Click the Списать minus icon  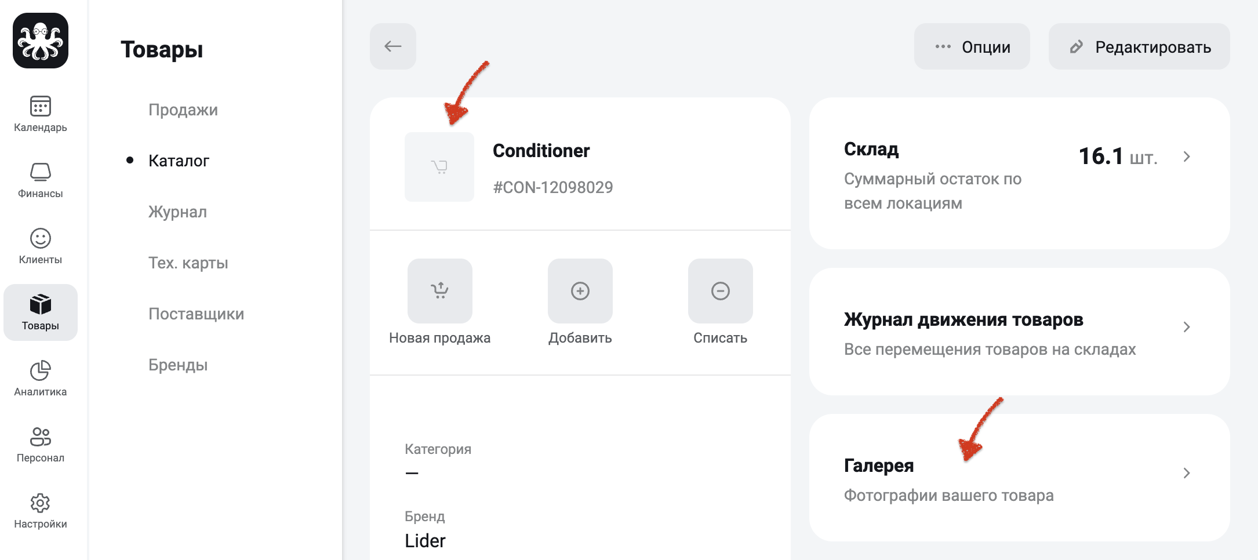coord(721,291)
